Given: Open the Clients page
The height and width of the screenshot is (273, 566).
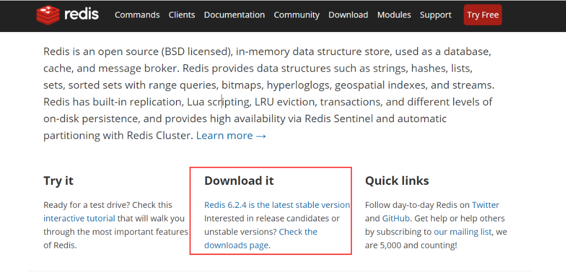Looking at the screenshot, I should pyautogui.click(x=181, y=15).
